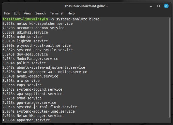This screenshot has width=173, height=125.
Task: Click the dev-sda3.device line
Action: 25,54
